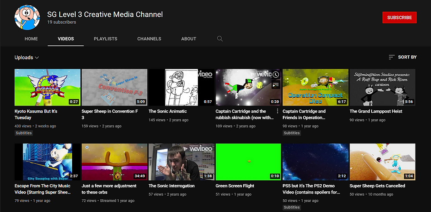Go to the CHANNELS tab

[x=149, y=39]
